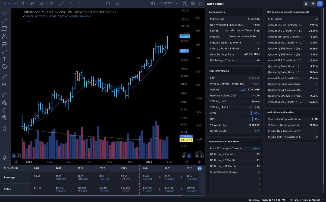Enter fullscreen chart mode
The width and height of the screenshot is (326, 202).
pyautogui.click(x=201, y=4)
